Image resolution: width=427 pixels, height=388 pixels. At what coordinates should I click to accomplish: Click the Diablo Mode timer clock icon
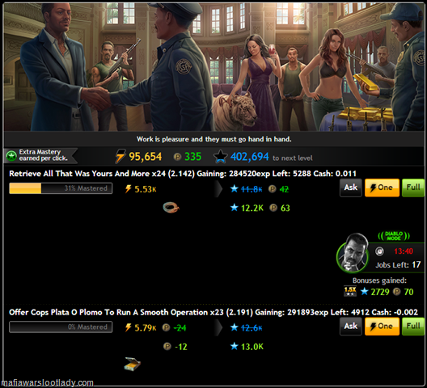pos(379,251)
